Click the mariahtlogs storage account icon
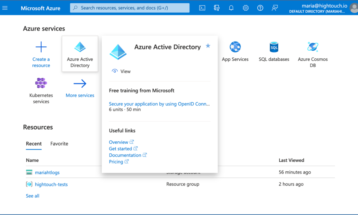 tap(29, 172)
